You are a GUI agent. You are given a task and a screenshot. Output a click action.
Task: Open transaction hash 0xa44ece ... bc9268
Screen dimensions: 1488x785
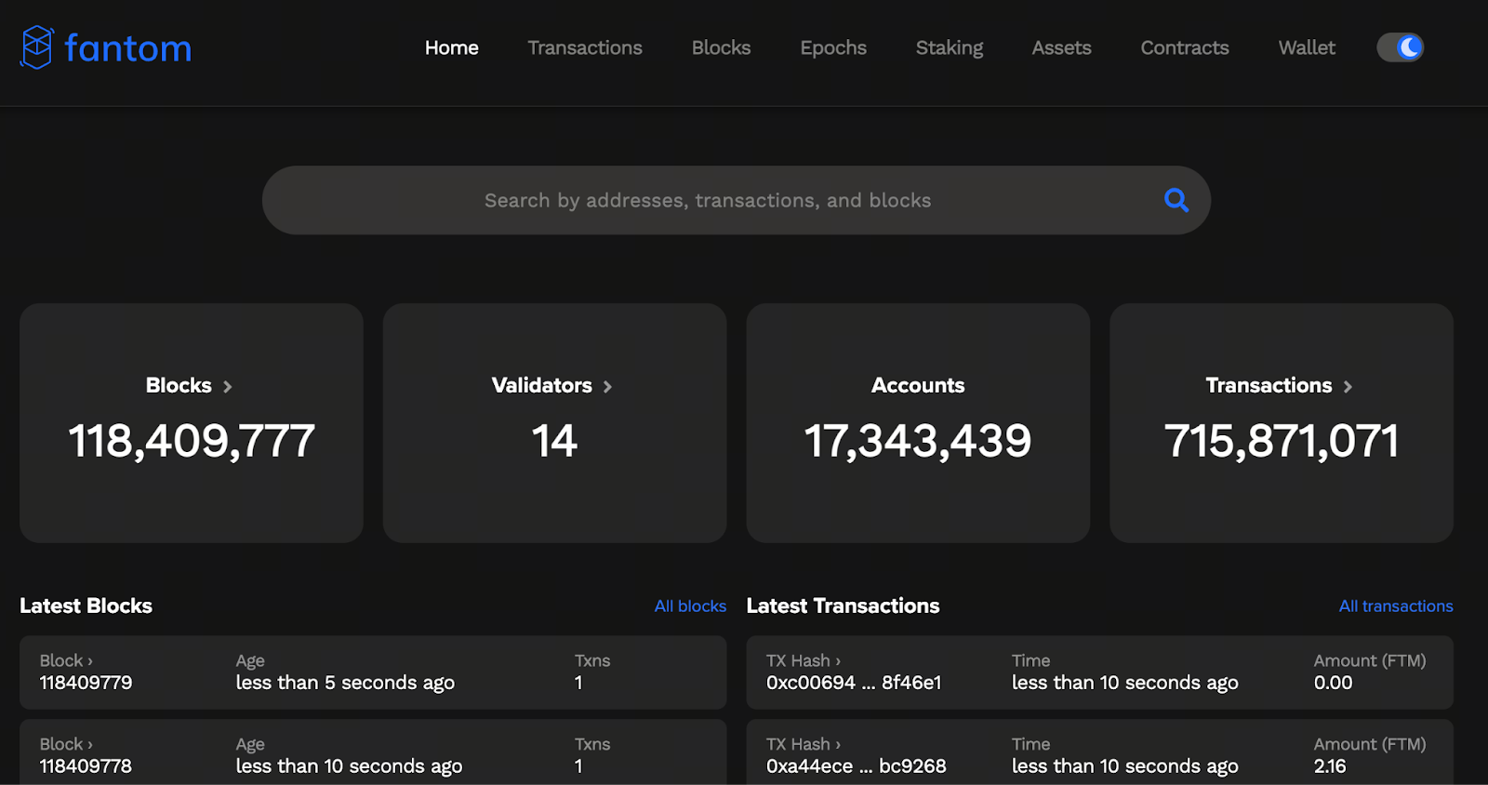coord(857,766)
